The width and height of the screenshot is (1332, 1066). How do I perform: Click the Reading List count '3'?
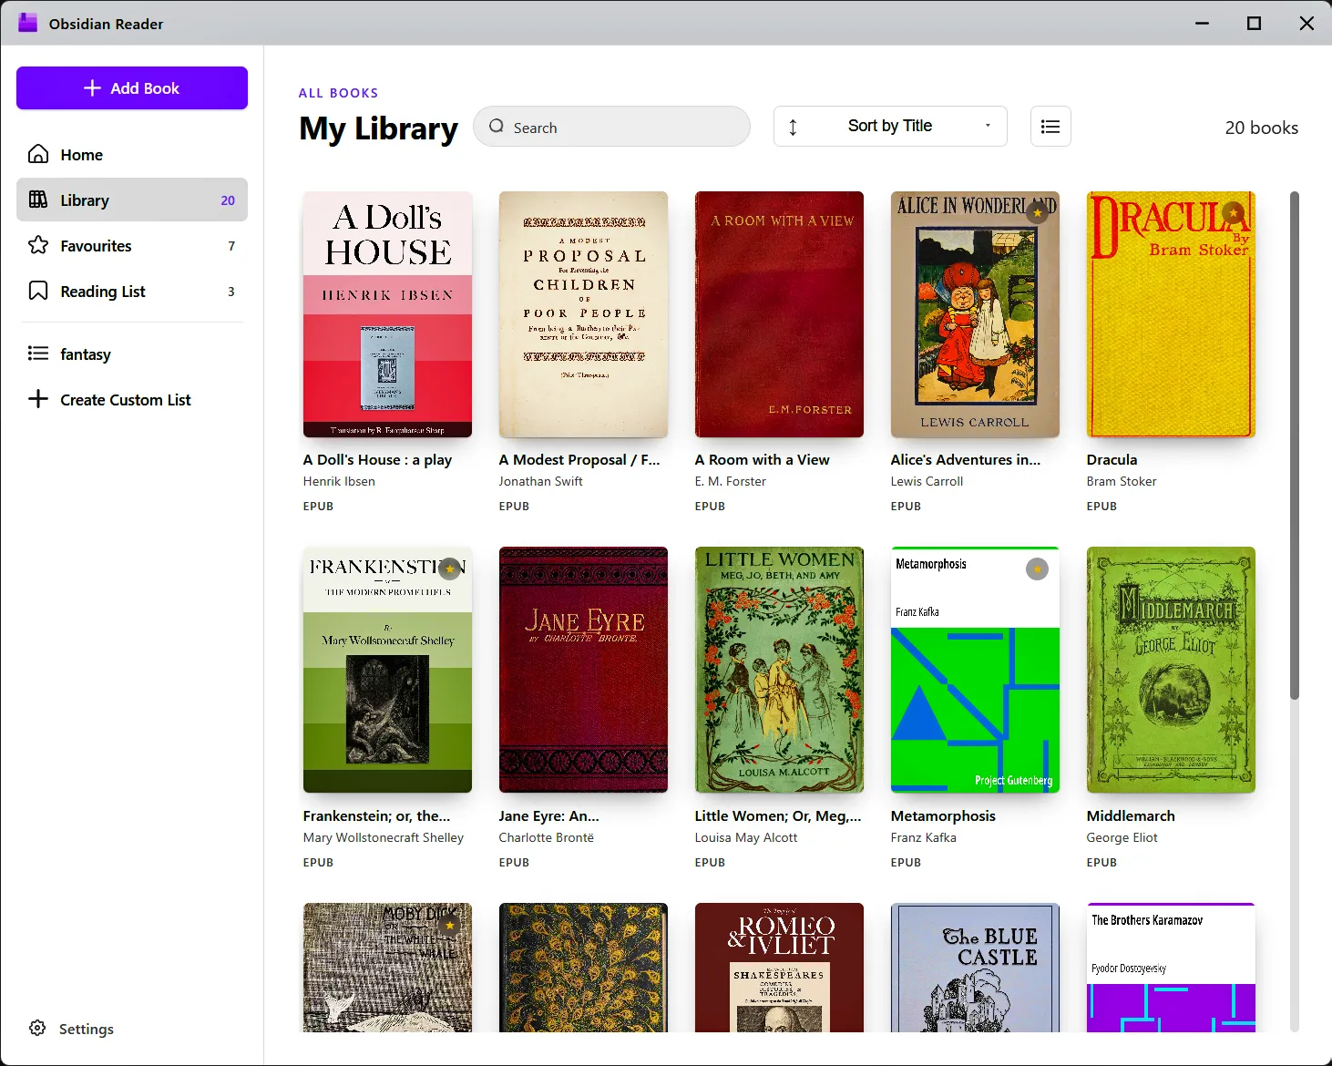click(x=231, y=292)
